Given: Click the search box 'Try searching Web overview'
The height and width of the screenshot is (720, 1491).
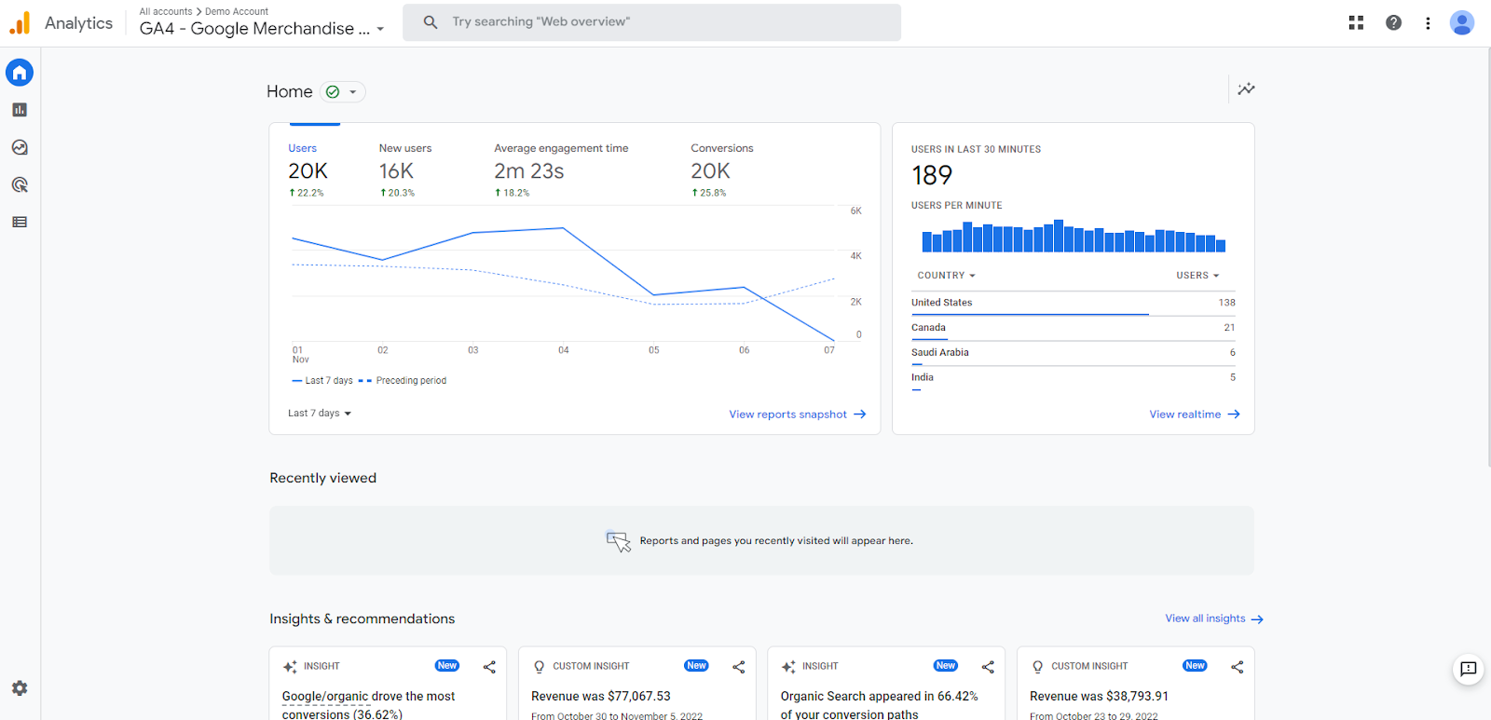Looking at the screenshot, I should [651, 22].
